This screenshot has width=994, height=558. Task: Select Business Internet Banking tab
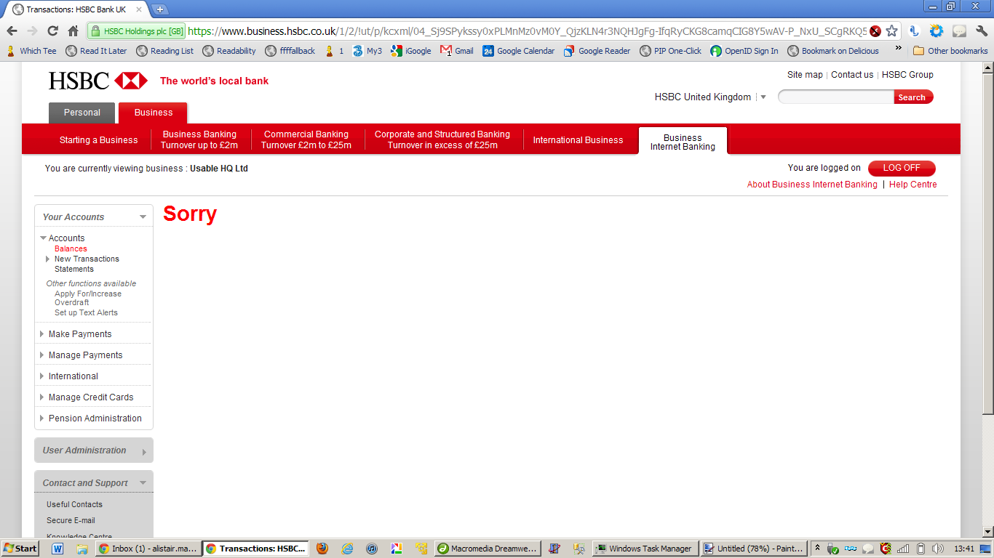click(683, 142)
